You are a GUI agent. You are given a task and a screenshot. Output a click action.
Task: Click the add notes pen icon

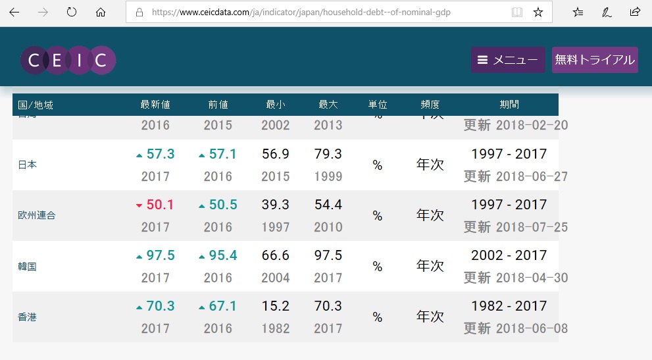[x=607, y=12]
